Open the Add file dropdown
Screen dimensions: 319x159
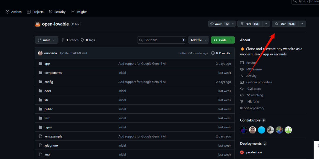[198, 40]
